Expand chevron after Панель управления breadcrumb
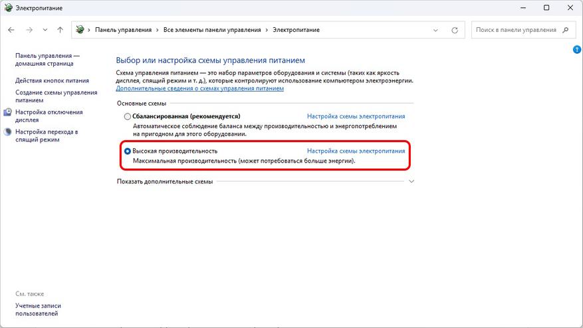The image size is (583, 328). coord(158,30)
